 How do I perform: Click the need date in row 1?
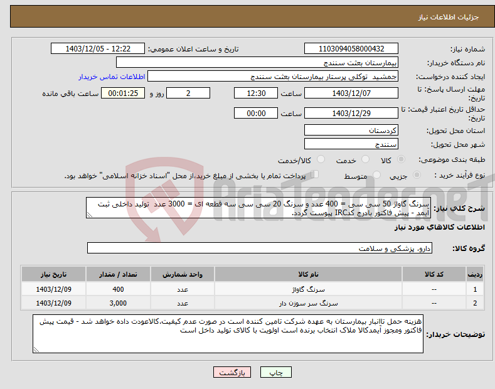tap(53, 289)
